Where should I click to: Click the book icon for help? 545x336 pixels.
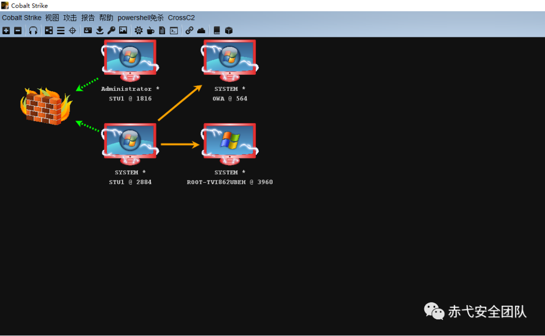216,31
